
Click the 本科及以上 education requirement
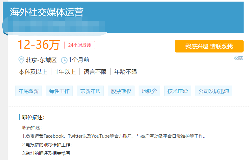point(33,72)
